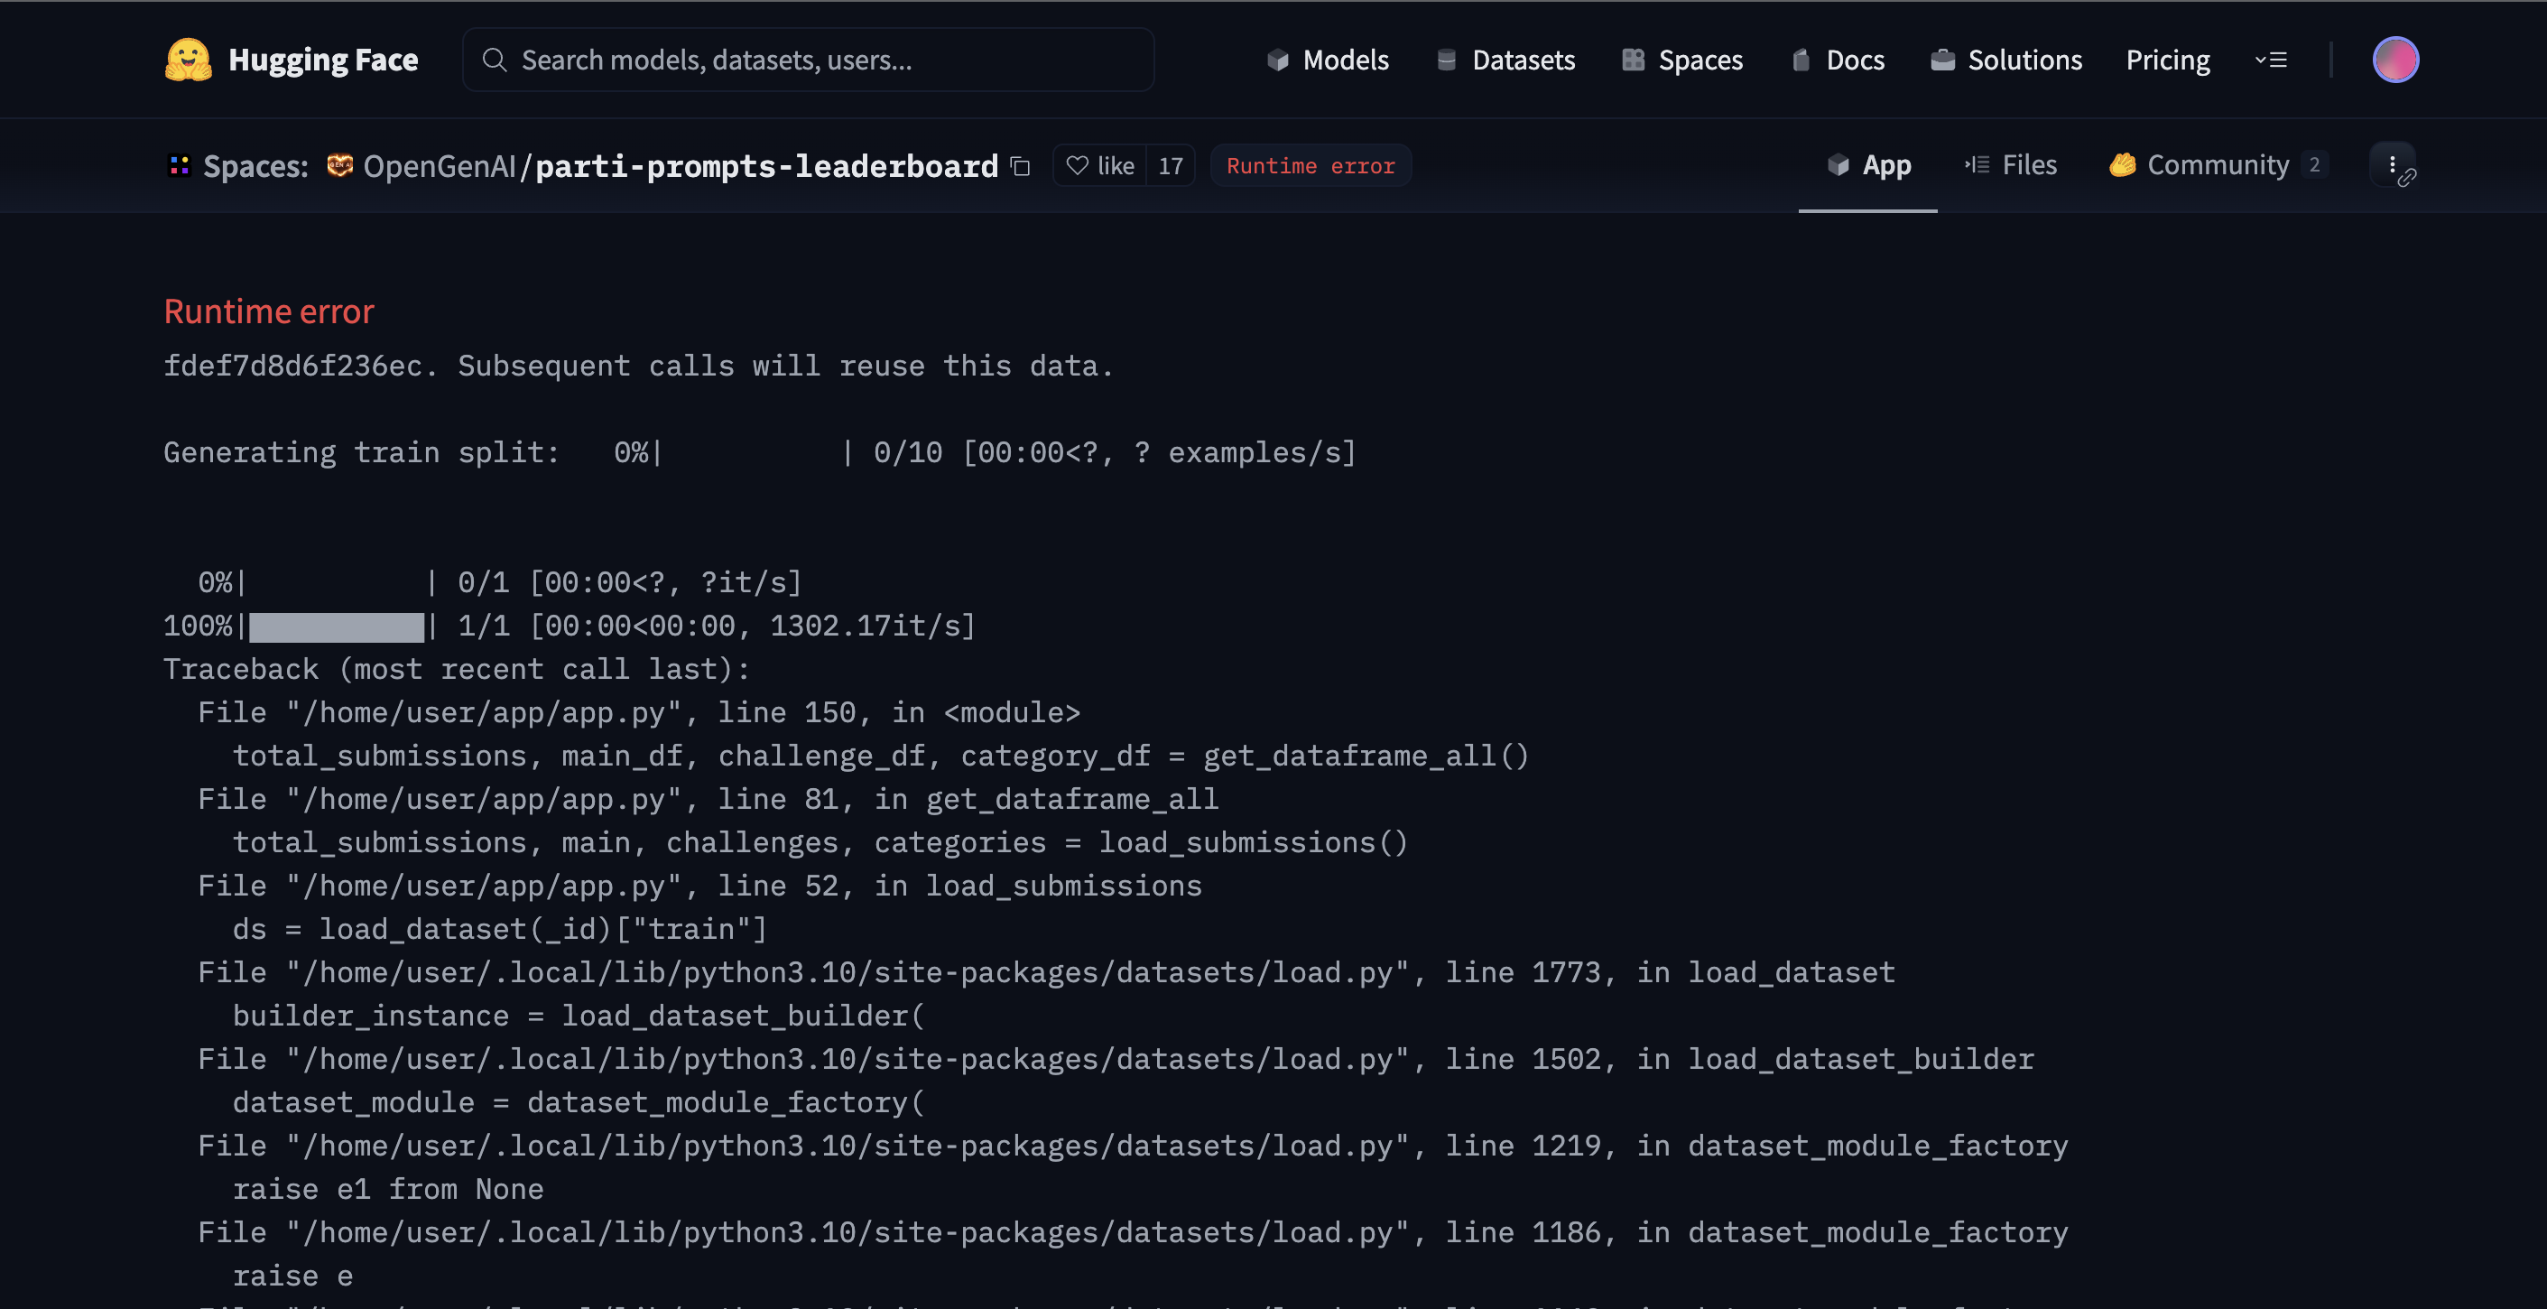The image size is (2547, 1309).
Task: Copy the space name with the copy icon
Action: 1021,166
